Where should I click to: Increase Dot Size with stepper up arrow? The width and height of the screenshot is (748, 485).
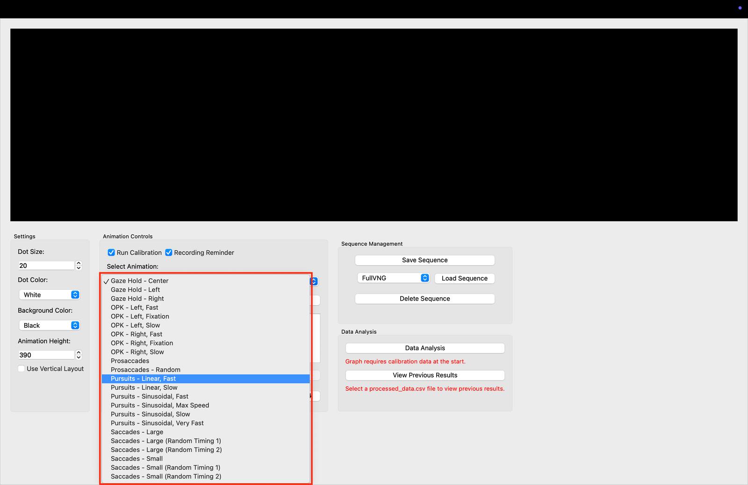click(79, 263)
